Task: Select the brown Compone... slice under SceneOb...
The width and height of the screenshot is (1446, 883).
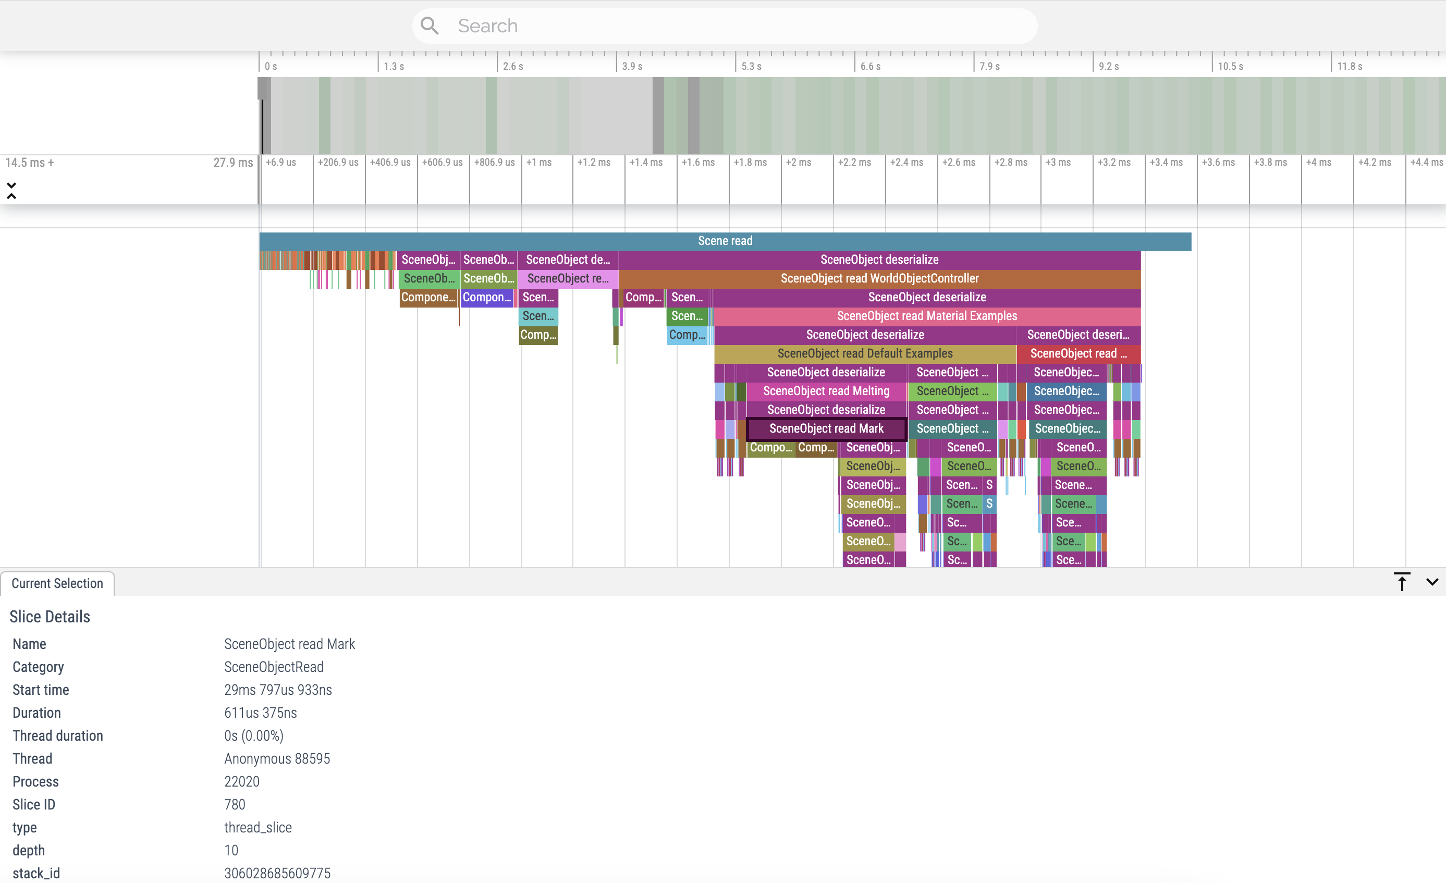Action: tap(428, 298)
